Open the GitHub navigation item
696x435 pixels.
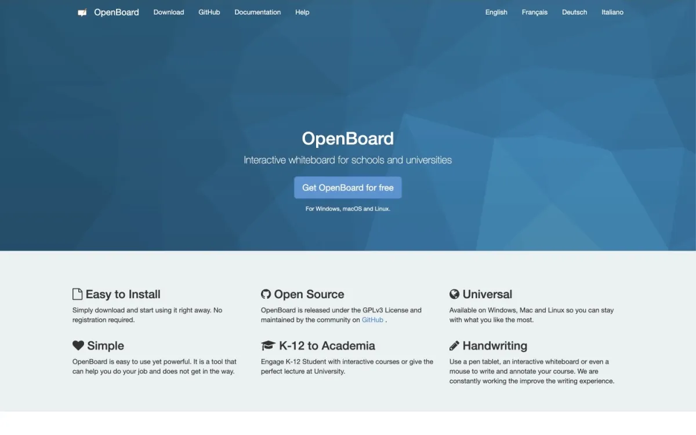[209, 12]
